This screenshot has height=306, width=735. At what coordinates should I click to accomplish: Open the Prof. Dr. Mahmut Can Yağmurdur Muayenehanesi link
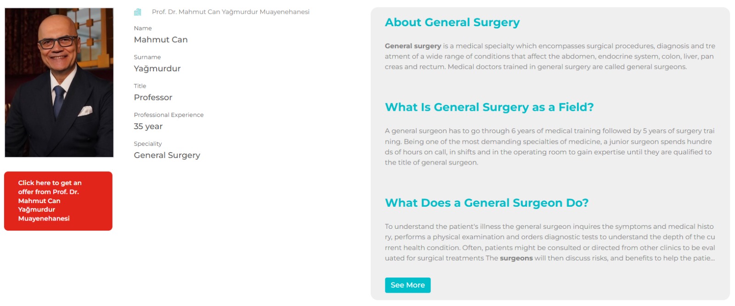pyautogui.click(x=230, y=12)
